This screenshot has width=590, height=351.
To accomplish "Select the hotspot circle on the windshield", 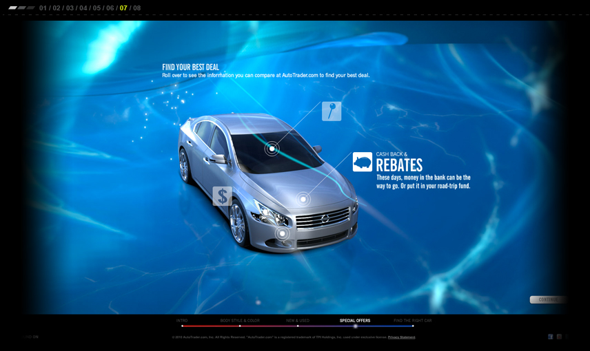I will pyautogui.click(x=272, y=149).
